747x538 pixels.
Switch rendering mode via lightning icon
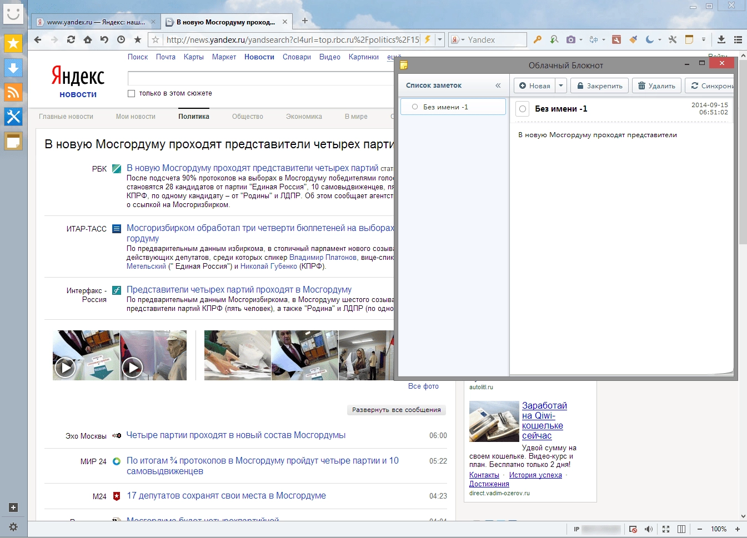click(427, 39)
